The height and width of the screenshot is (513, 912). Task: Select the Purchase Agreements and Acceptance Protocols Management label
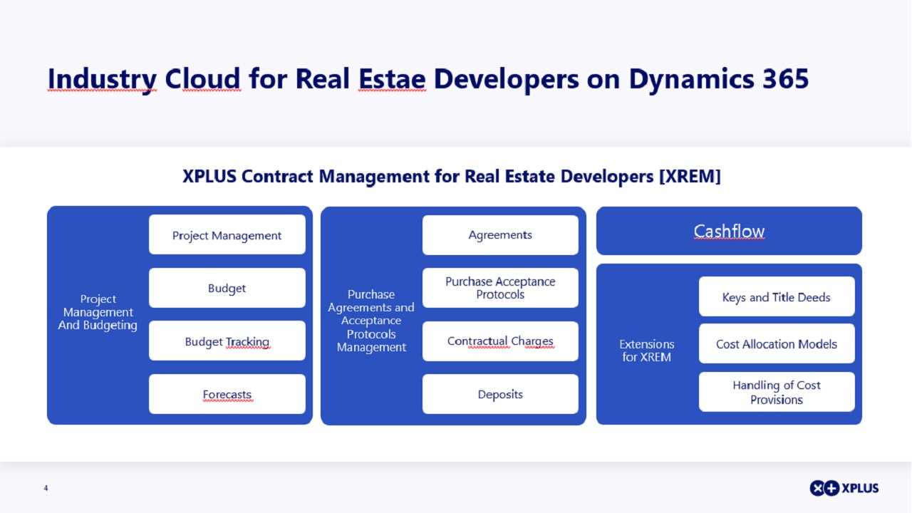pos(371,321)
